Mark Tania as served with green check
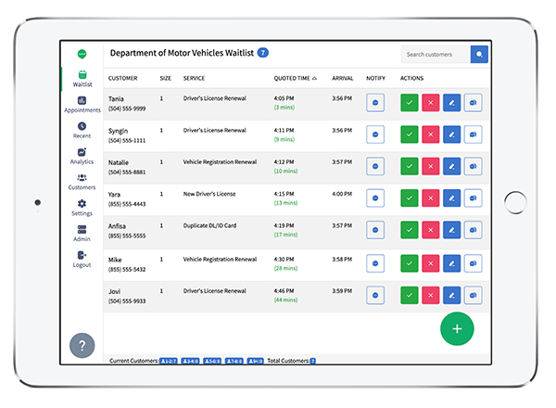Image resolution: width=556 pixels, height=408 pixels. pyautogui.click(x=410, y=103)
